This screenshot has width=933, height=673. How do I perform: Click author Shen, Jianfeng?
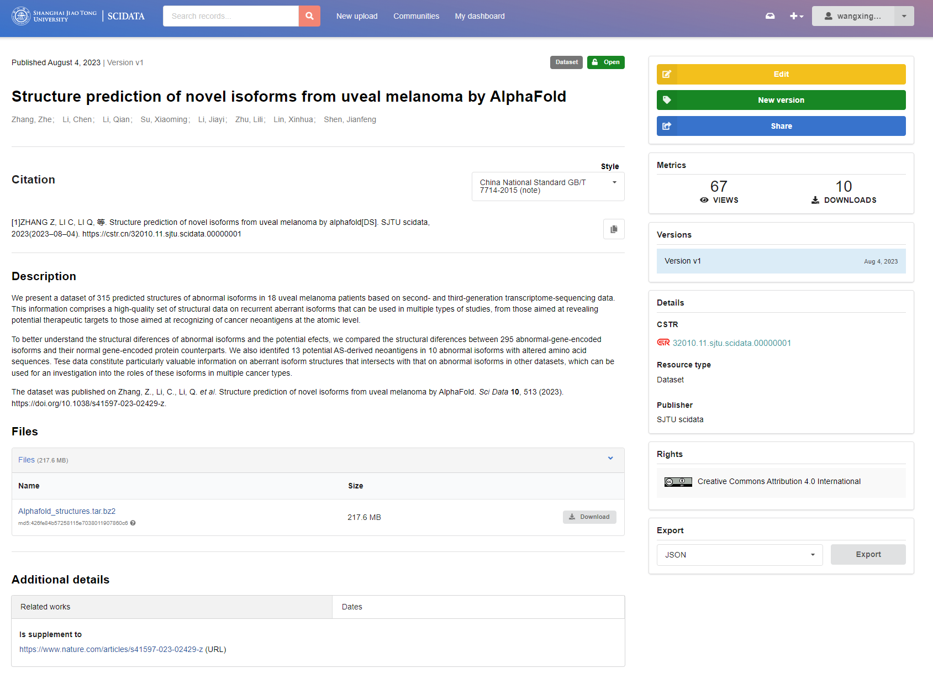pyautogui.click(x=350, y=119)
